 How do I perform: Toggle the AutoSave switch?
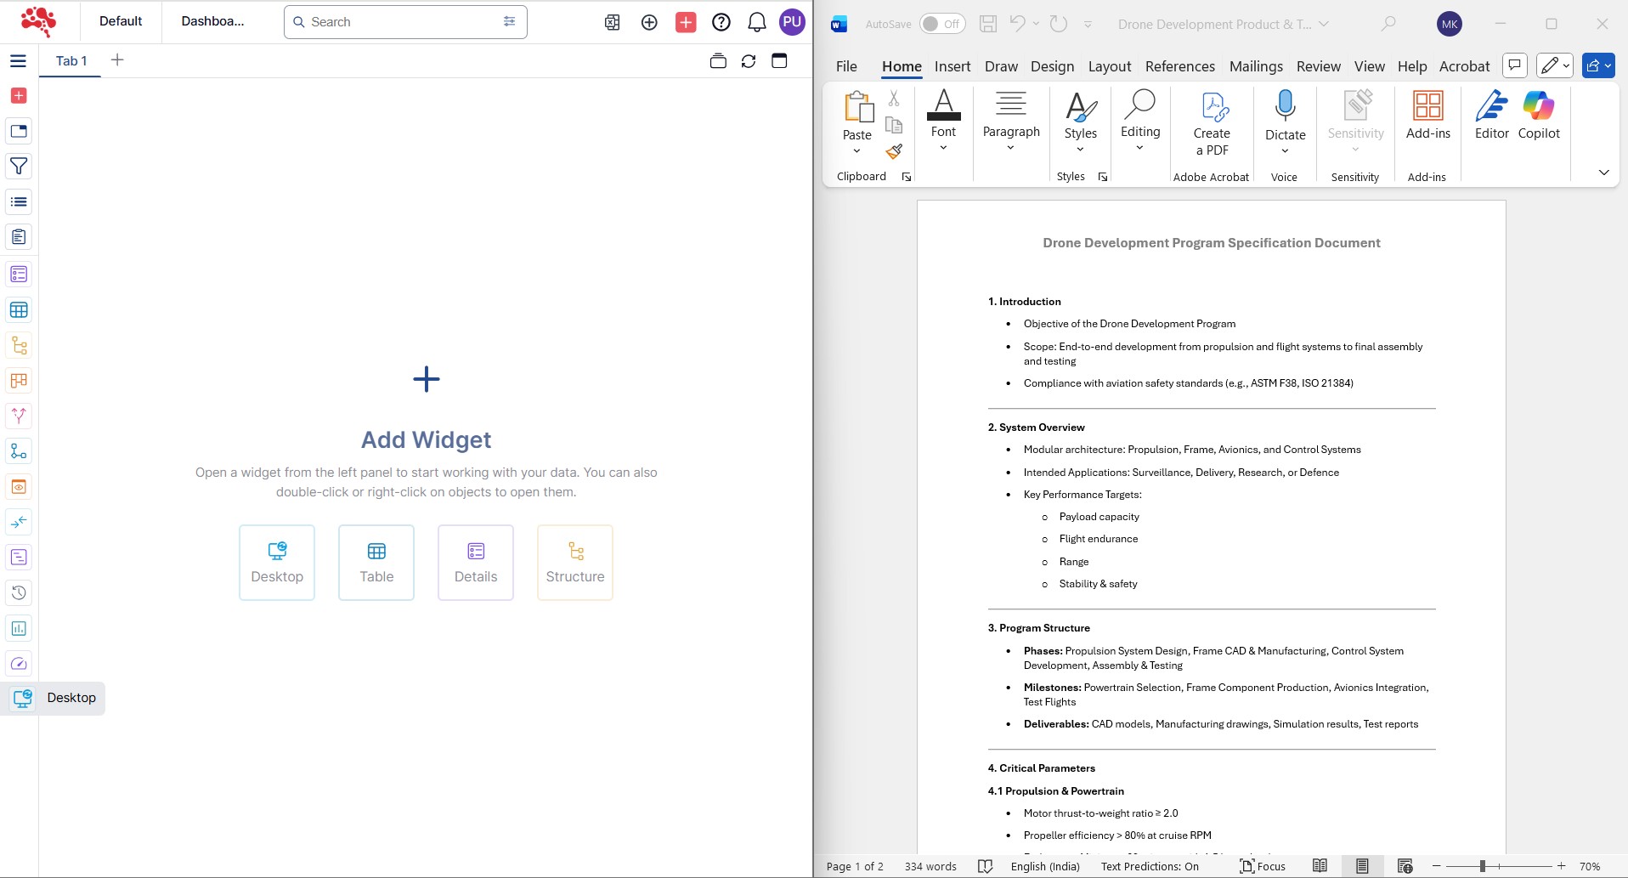coord(941,24)
